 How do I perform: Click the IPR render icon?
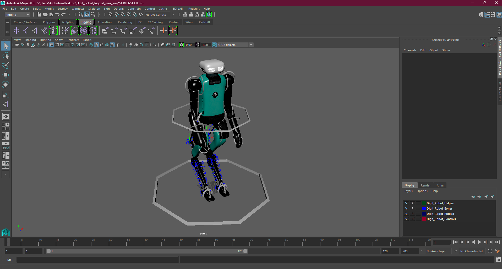pyautogui.click(x=197, y=15)
